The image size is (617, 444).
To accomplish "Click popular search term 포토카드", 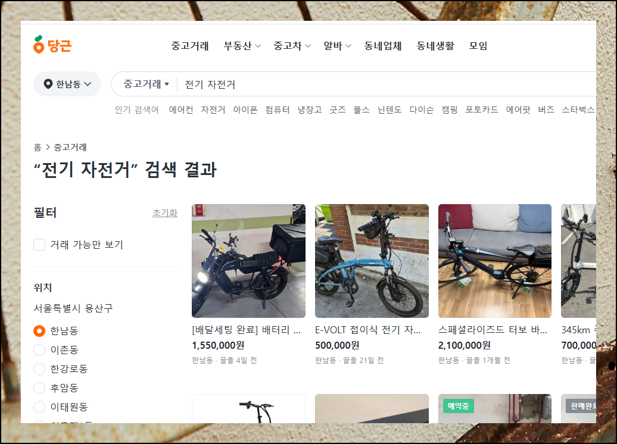I will coord(482,110).
